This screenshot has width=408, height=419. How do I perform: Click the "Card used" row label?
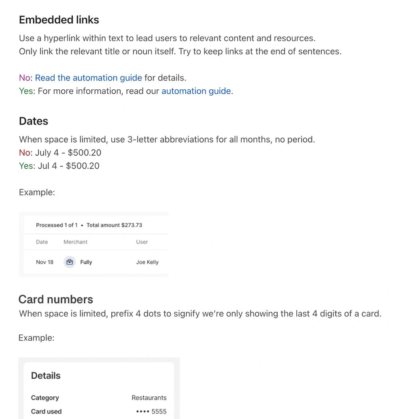click(x=46, y=411)
